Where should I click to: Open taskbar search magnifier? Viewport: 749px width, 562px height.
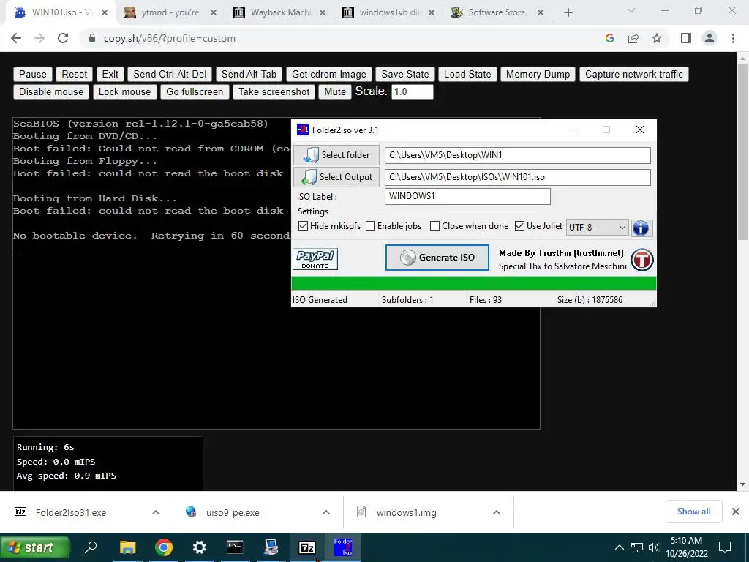click(x=91, y=547)
